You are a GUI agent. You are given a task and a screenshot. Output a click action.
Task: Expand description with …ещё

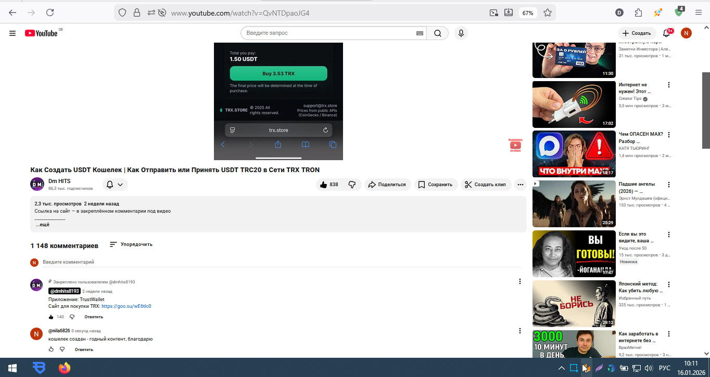click(43, 225)
